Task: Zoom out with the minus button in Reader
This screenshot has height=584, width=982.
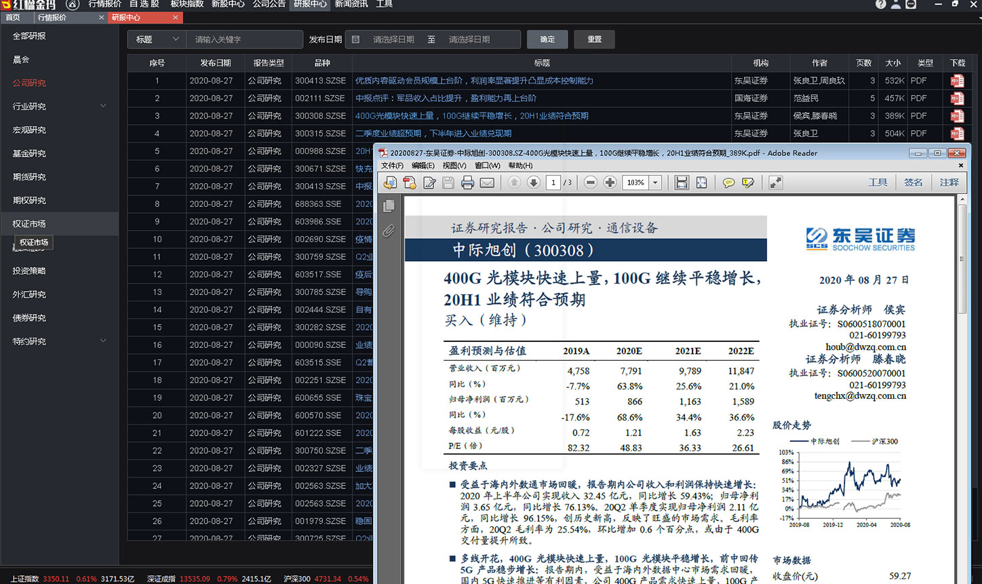Action: coord(591,182)
